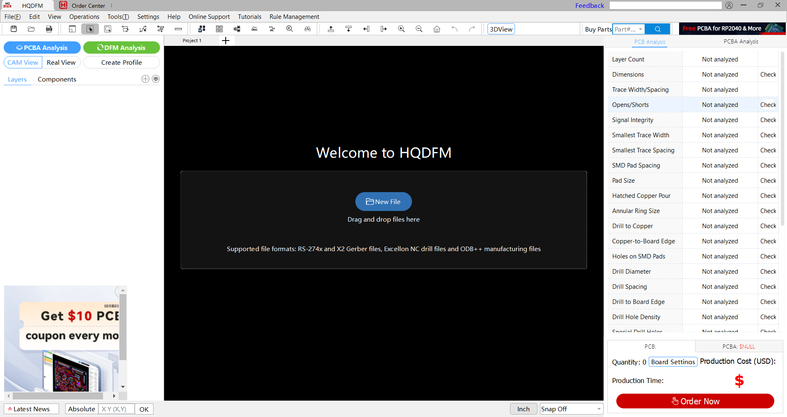Open the Rule Management menu

pos(294,16)
